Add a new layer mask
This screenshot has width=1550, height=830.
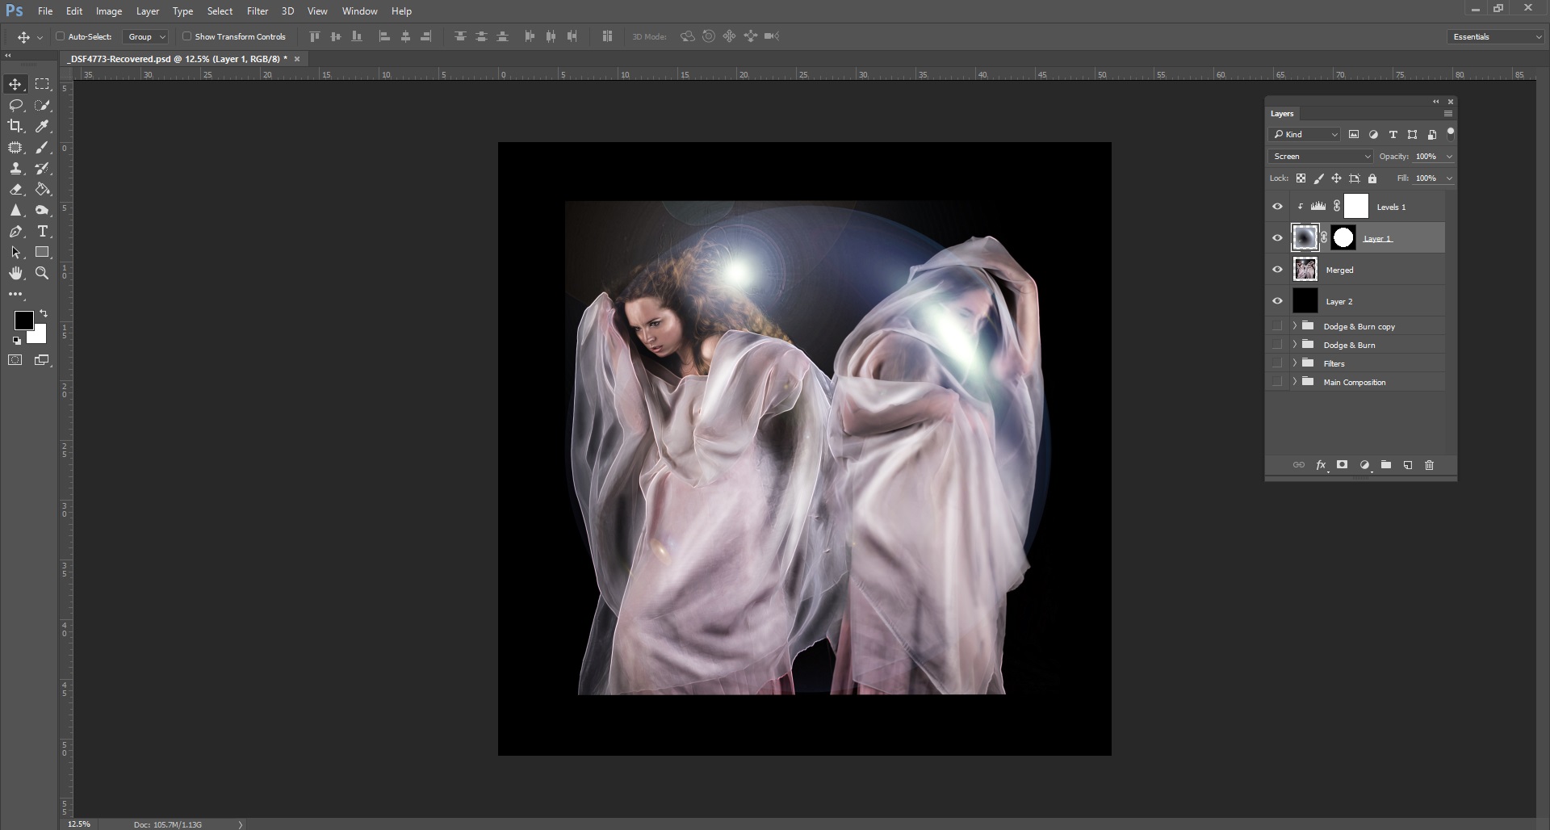(1342, 465)
